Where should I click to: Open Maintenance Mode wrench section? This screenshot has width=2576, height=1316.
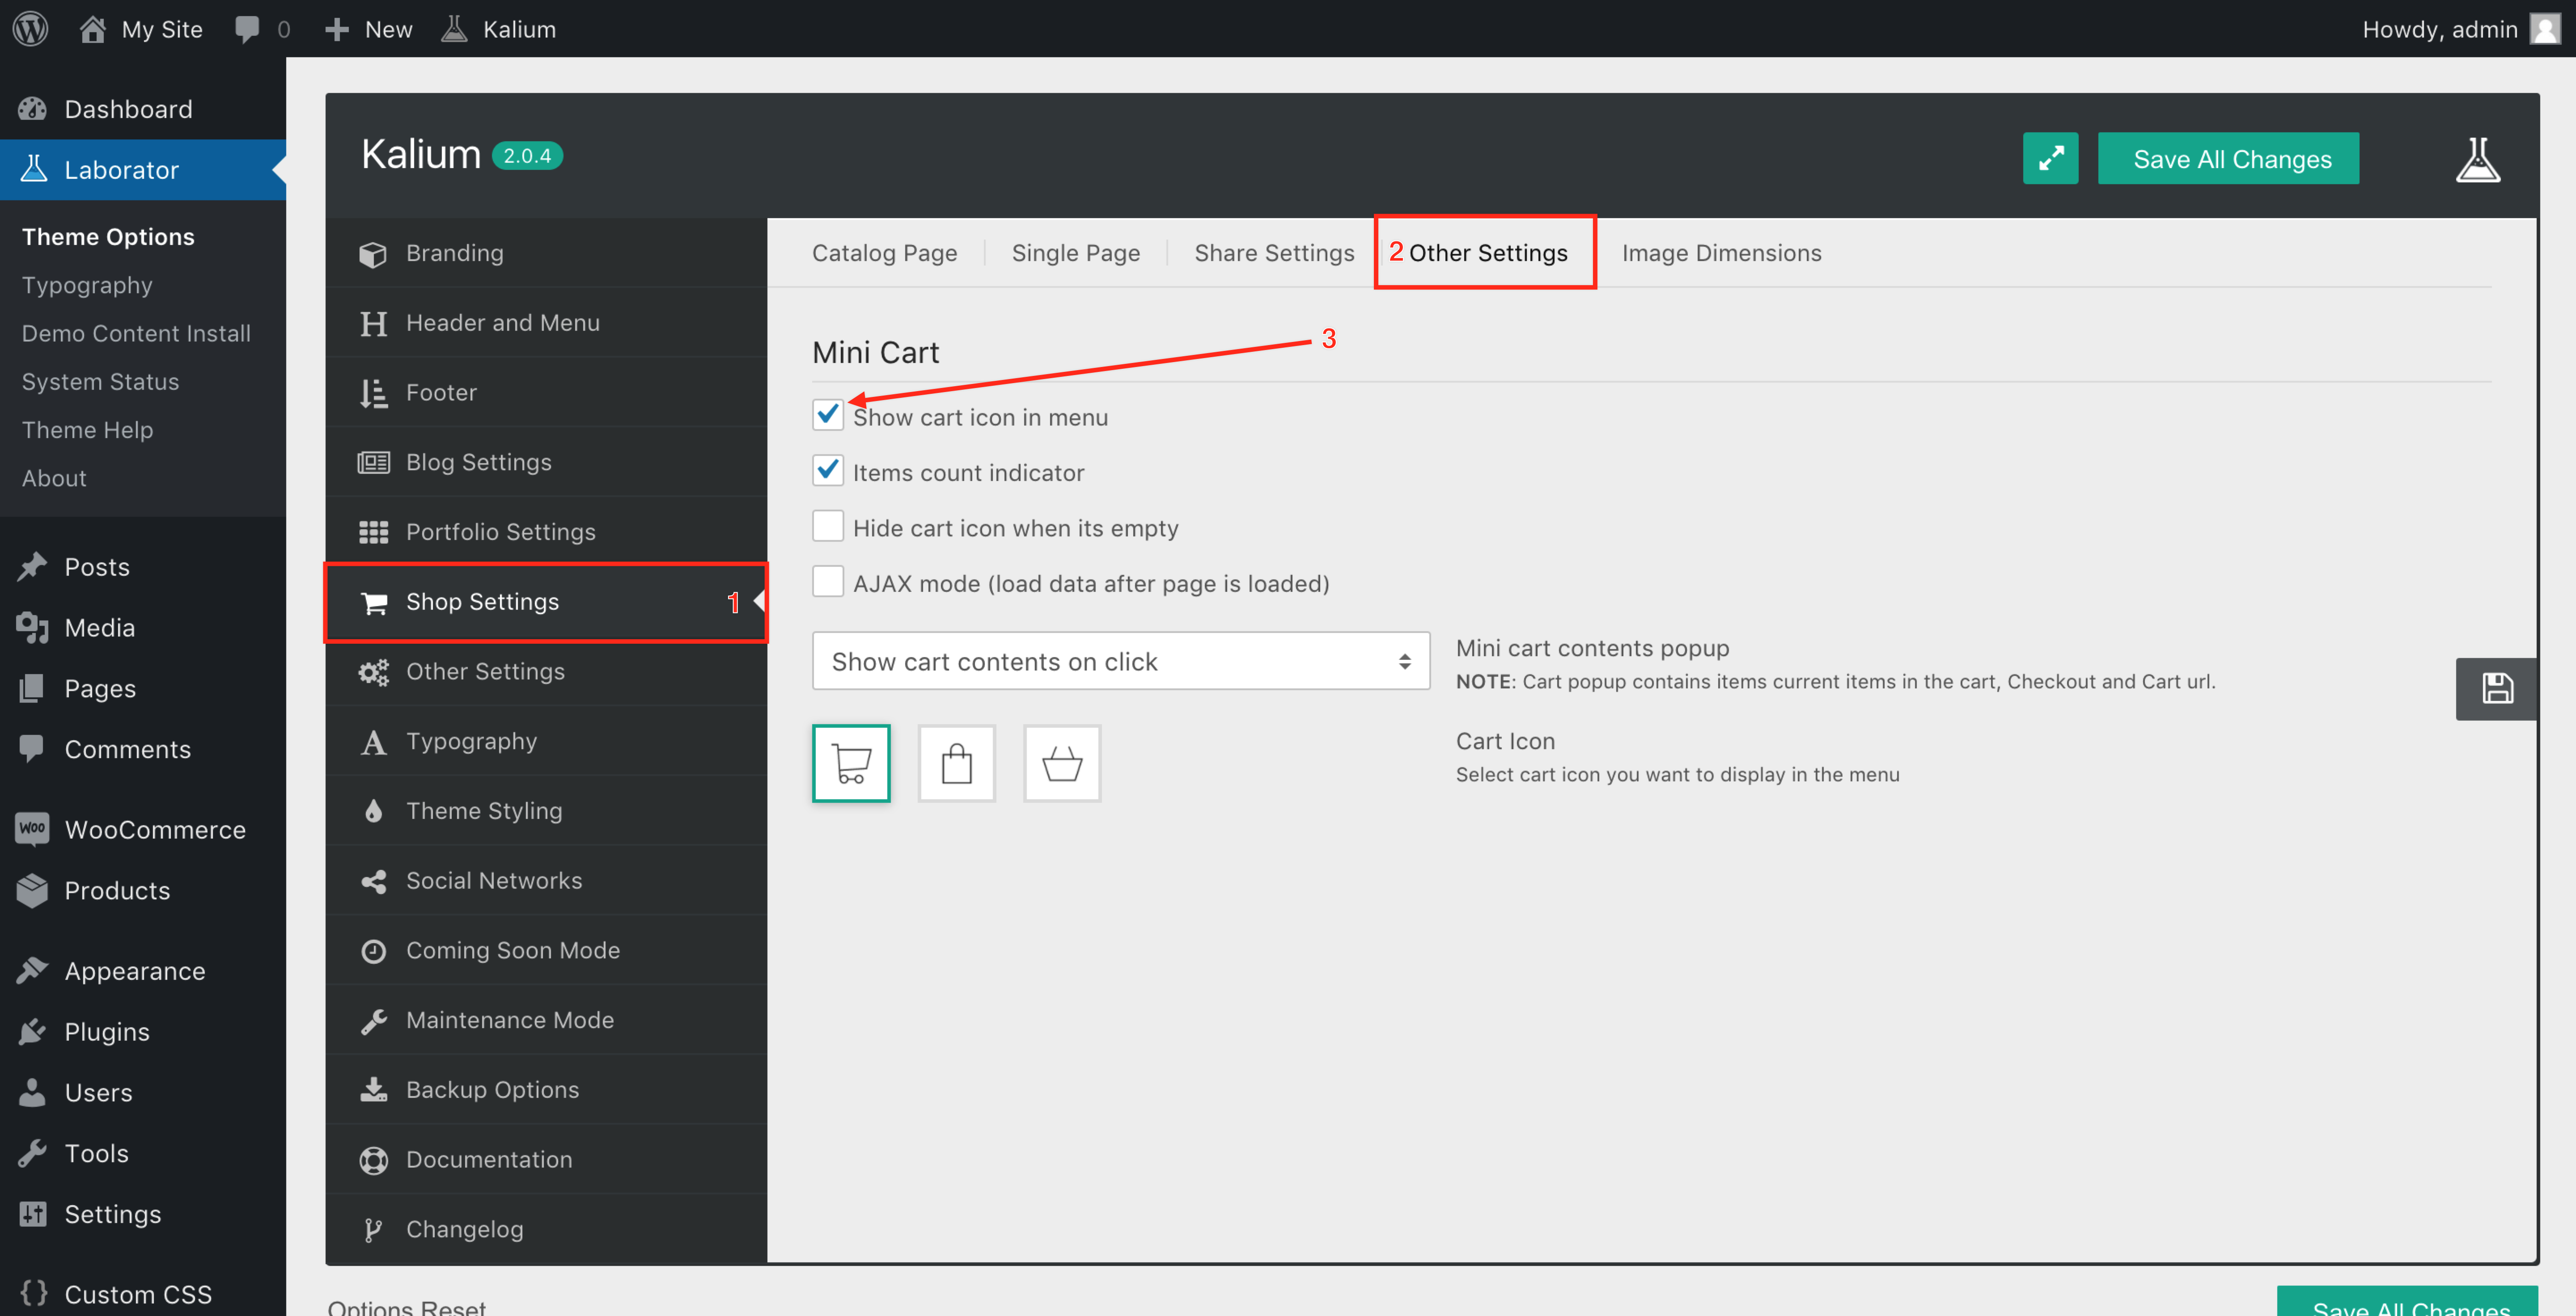tap(546, 1020)
